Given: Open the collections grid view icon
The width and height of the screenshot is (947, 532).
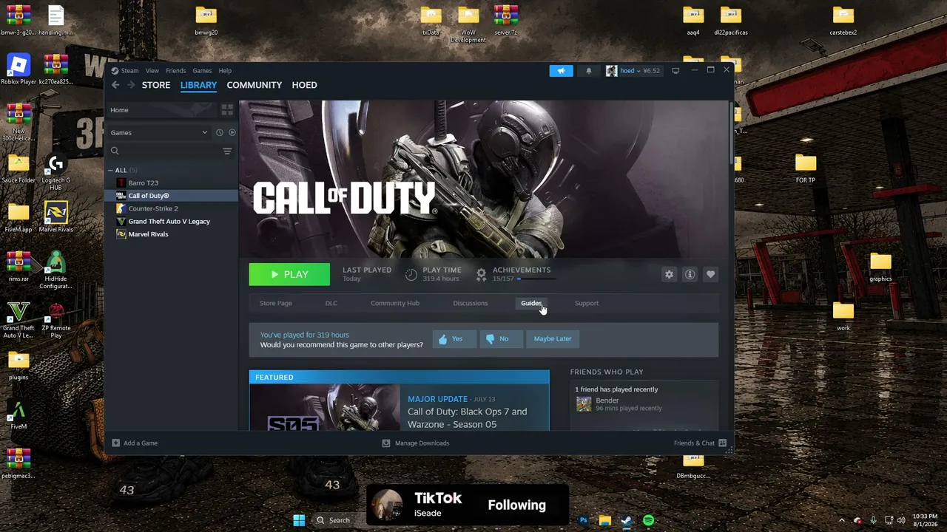Looking at the screenshot, I should pyautogui.click(x=227, y=110).
